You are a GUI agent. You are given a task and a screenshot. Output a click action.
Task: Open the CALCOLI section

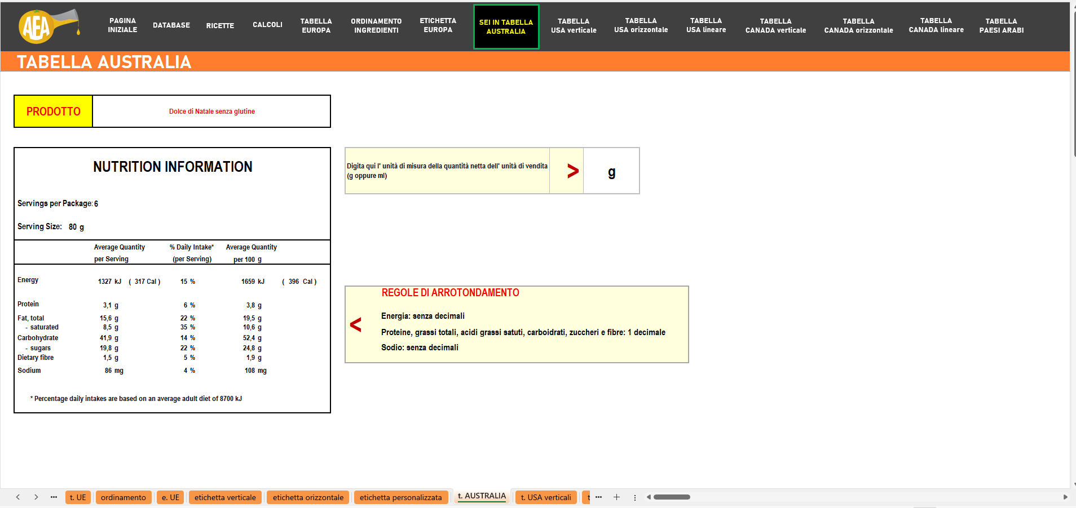point(267,25)
